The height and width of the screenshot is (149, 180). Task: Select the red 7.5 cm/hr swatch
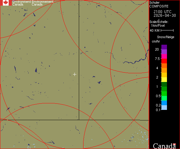coord(164,61)
